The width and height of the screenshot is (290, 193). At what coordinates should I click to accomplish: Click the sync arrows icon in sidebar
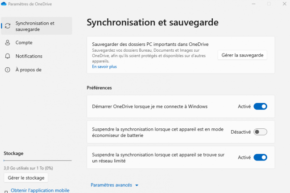tap(8, 26)
